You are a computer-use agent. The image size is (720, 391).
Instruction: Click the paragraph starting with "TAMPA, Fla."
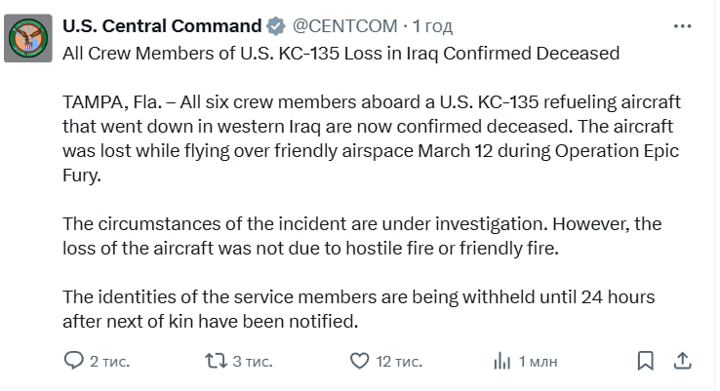372,128
